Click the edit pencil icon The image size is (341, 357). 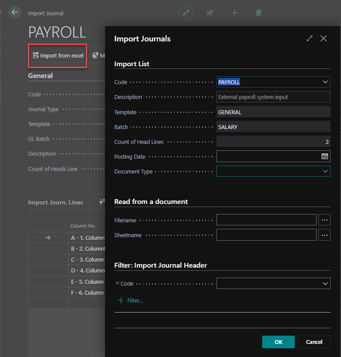[x=186, y=13]
